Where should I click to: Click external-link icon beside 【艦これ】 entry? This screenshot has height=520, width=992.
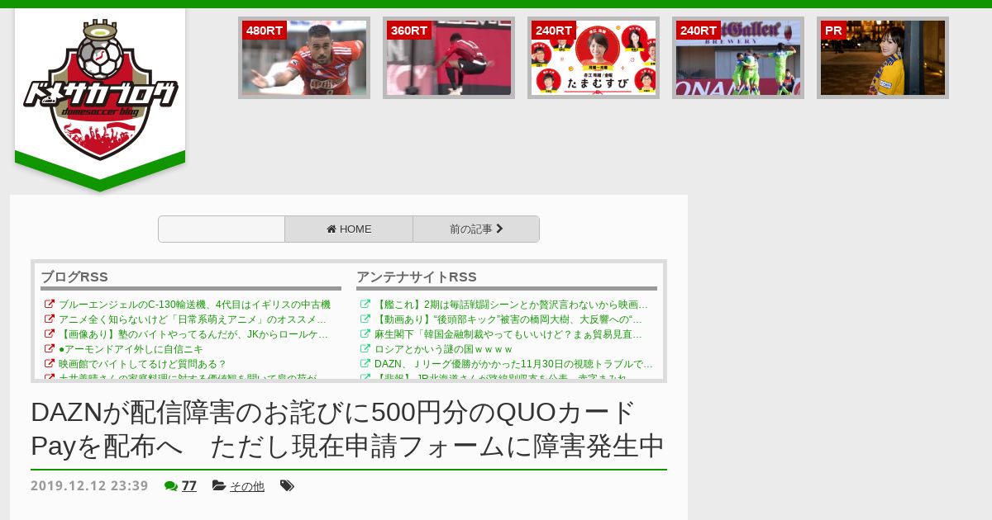point(365,305)
